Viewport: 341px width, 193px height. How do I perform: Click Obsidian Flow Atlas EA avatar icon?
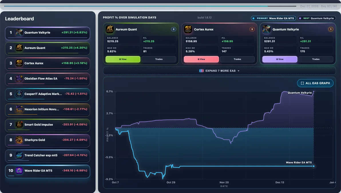pos(19,79)
